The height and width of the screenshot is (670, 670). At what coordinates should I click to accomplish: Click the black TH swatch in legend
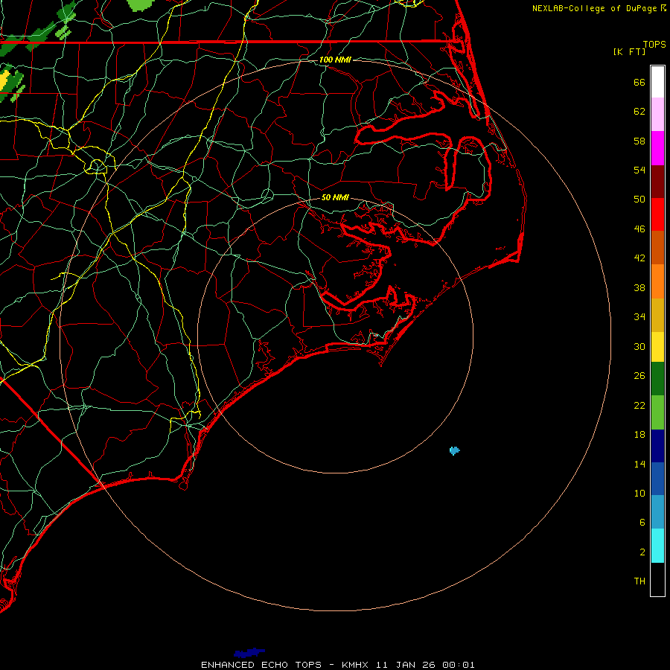click(x=657, y=579)
